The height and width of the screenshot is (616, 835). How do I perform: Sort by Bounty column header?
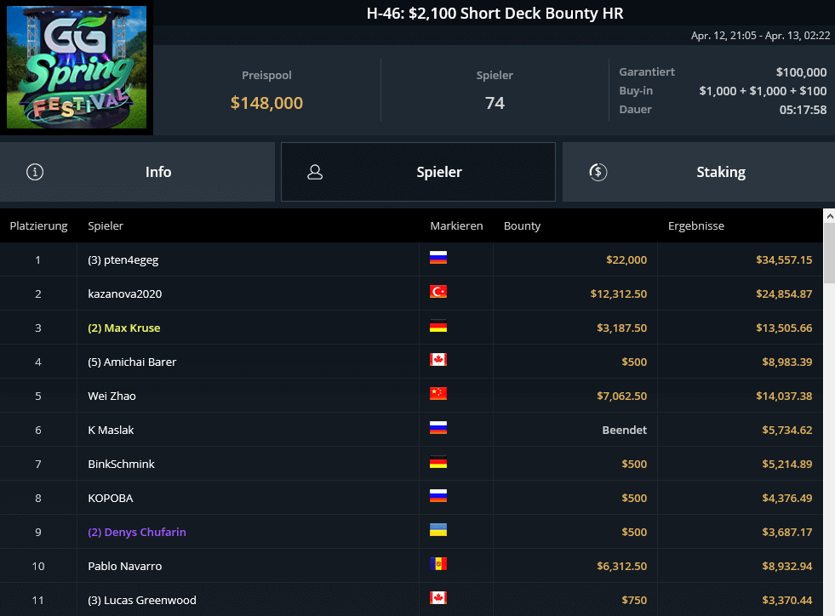click(522, 225)
